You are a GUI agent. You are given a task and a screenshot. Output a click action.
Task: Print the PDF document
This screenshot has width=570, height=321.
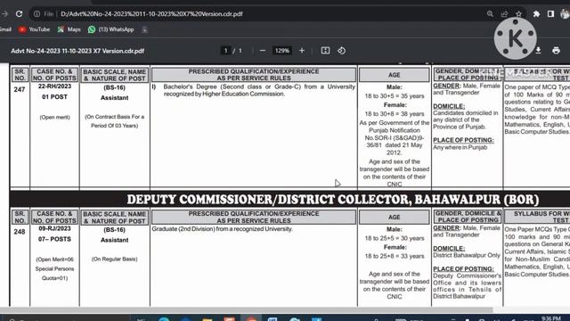pyautogui.click(x=556, y=51)
